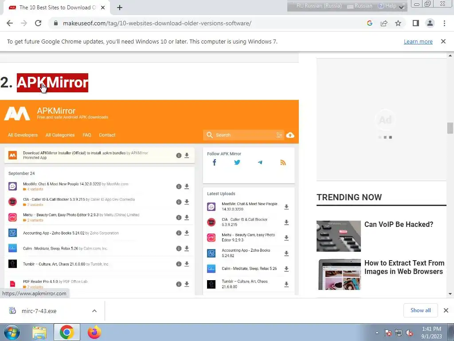454x341 pixels.
Task: Click the cloud upload icon
Action: (290, 135)
